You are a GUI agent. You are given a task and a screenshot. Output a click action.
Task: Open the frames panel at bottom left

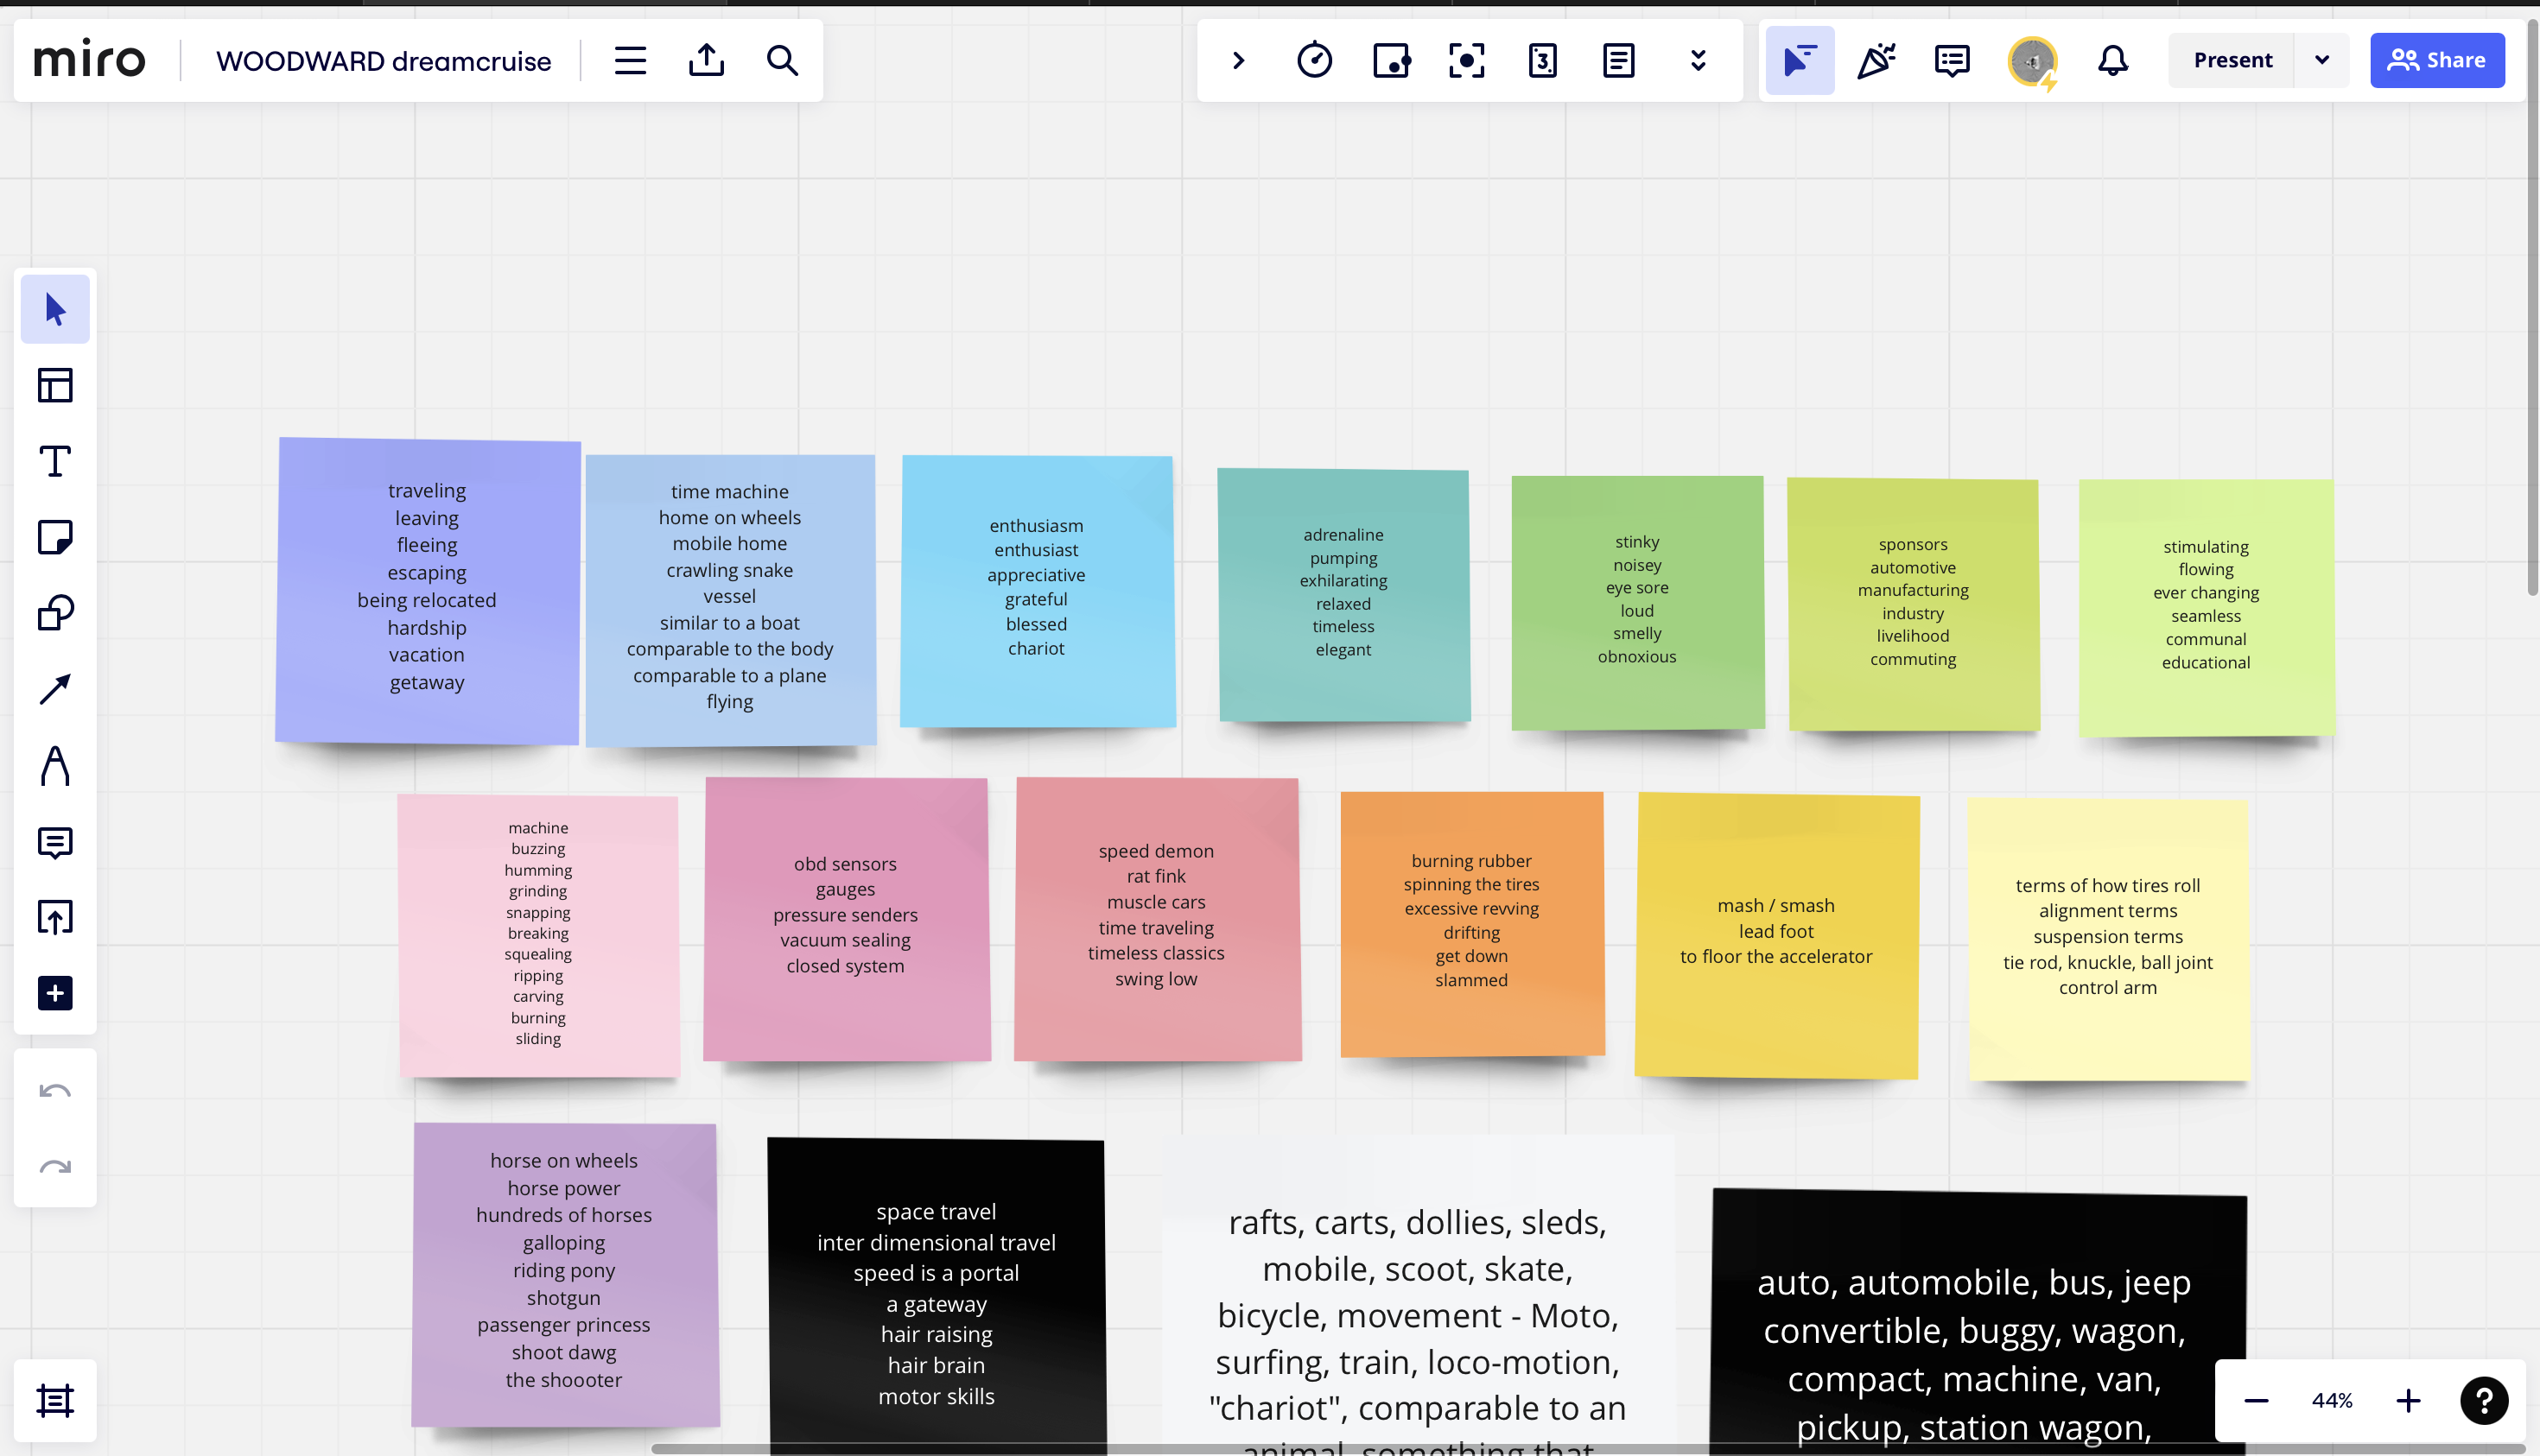click(55, 1400)
